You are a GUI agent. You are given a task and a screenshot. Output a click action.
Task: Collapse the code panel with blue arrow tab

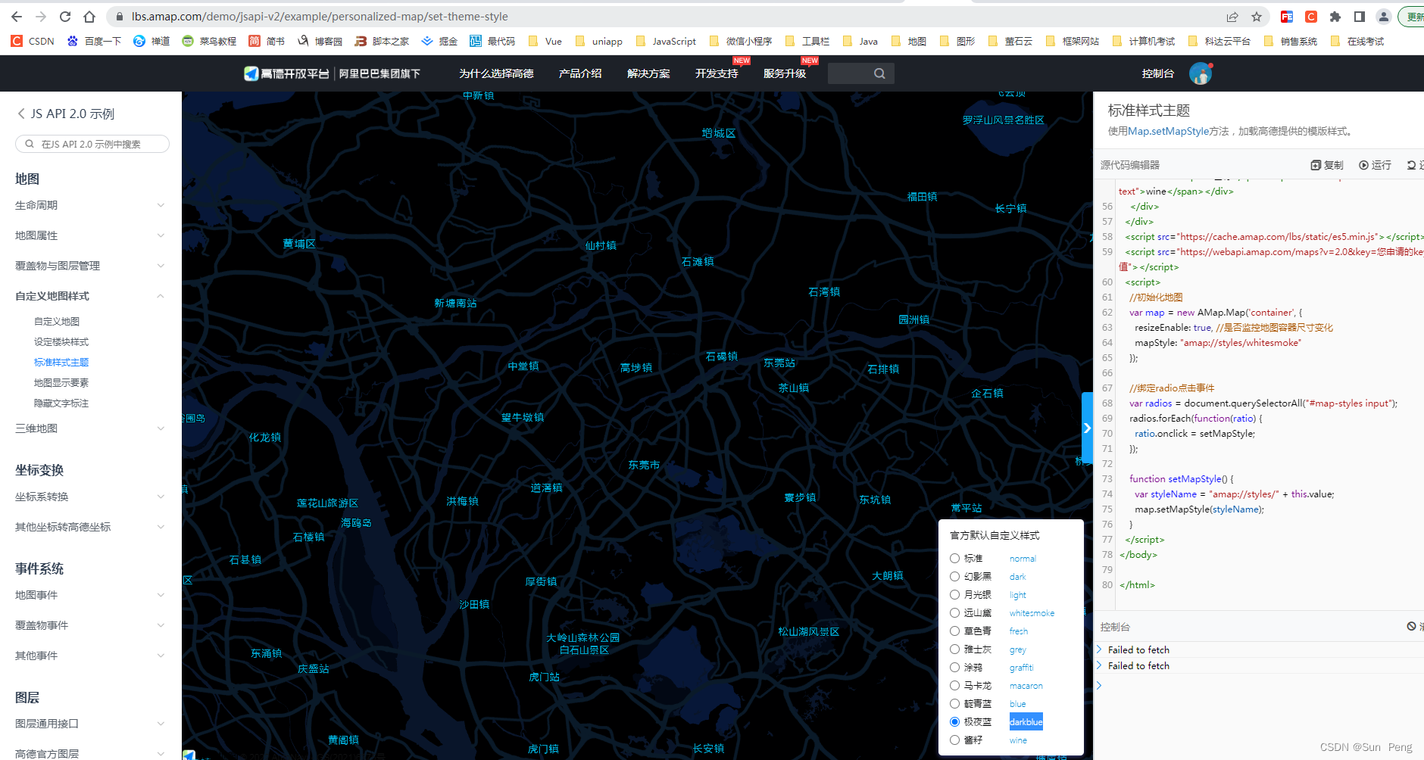pos(1087,428)
